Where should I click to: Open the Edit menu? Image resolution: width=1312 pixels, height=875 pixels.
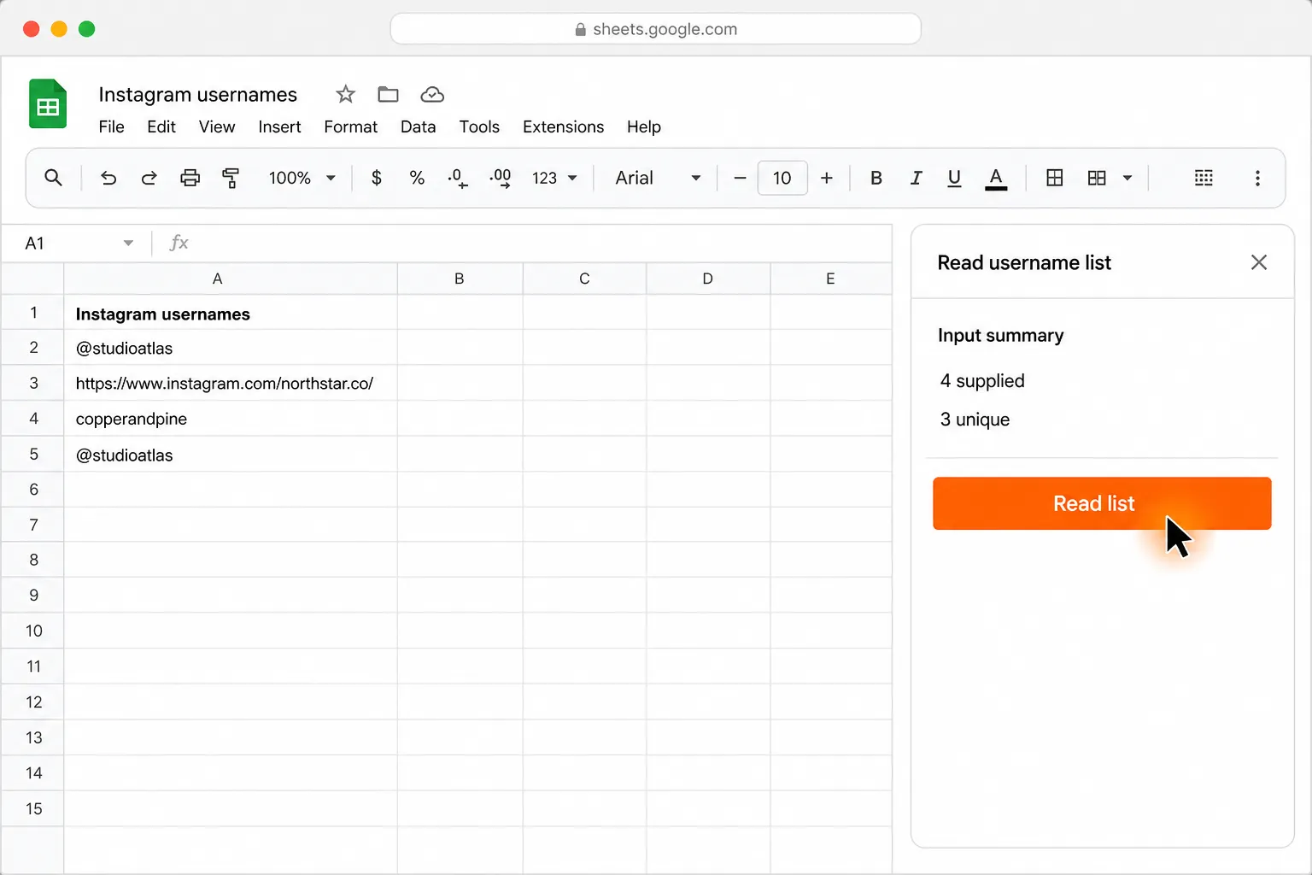161,126
